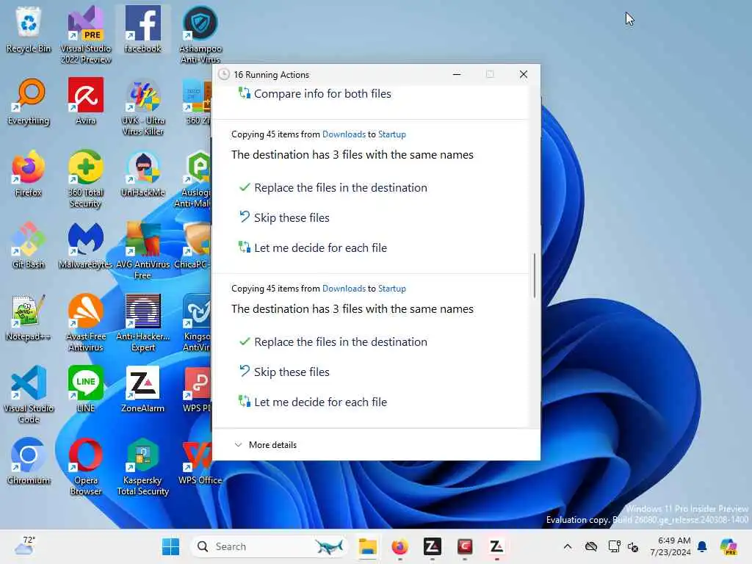Viewport: 752px width, 564px height.
Task: Close the 16 Running Actions window
Action: pyautogui.click(x=523, y=74)
